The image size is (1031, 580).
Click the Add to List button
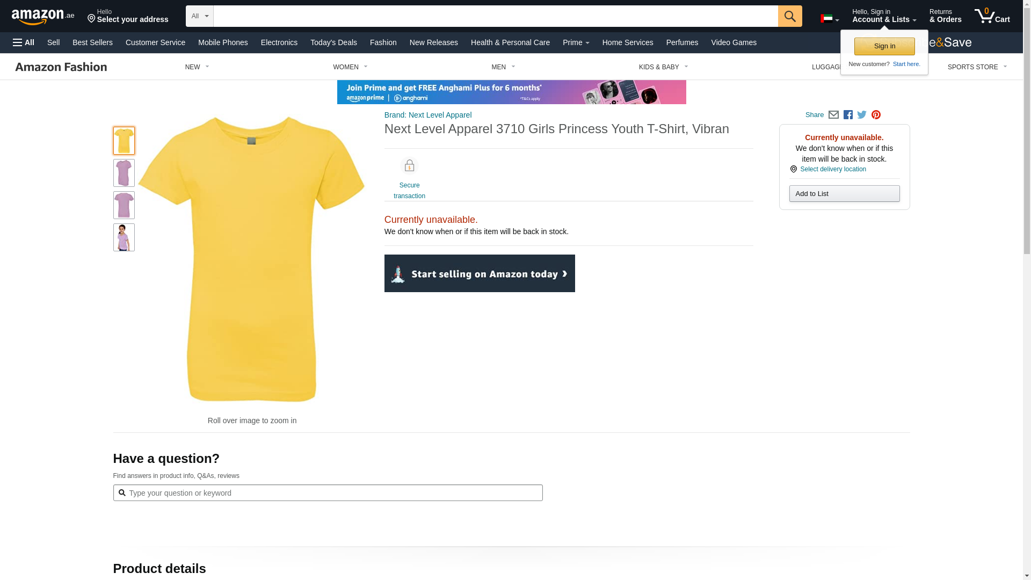[x=844, y=194]
